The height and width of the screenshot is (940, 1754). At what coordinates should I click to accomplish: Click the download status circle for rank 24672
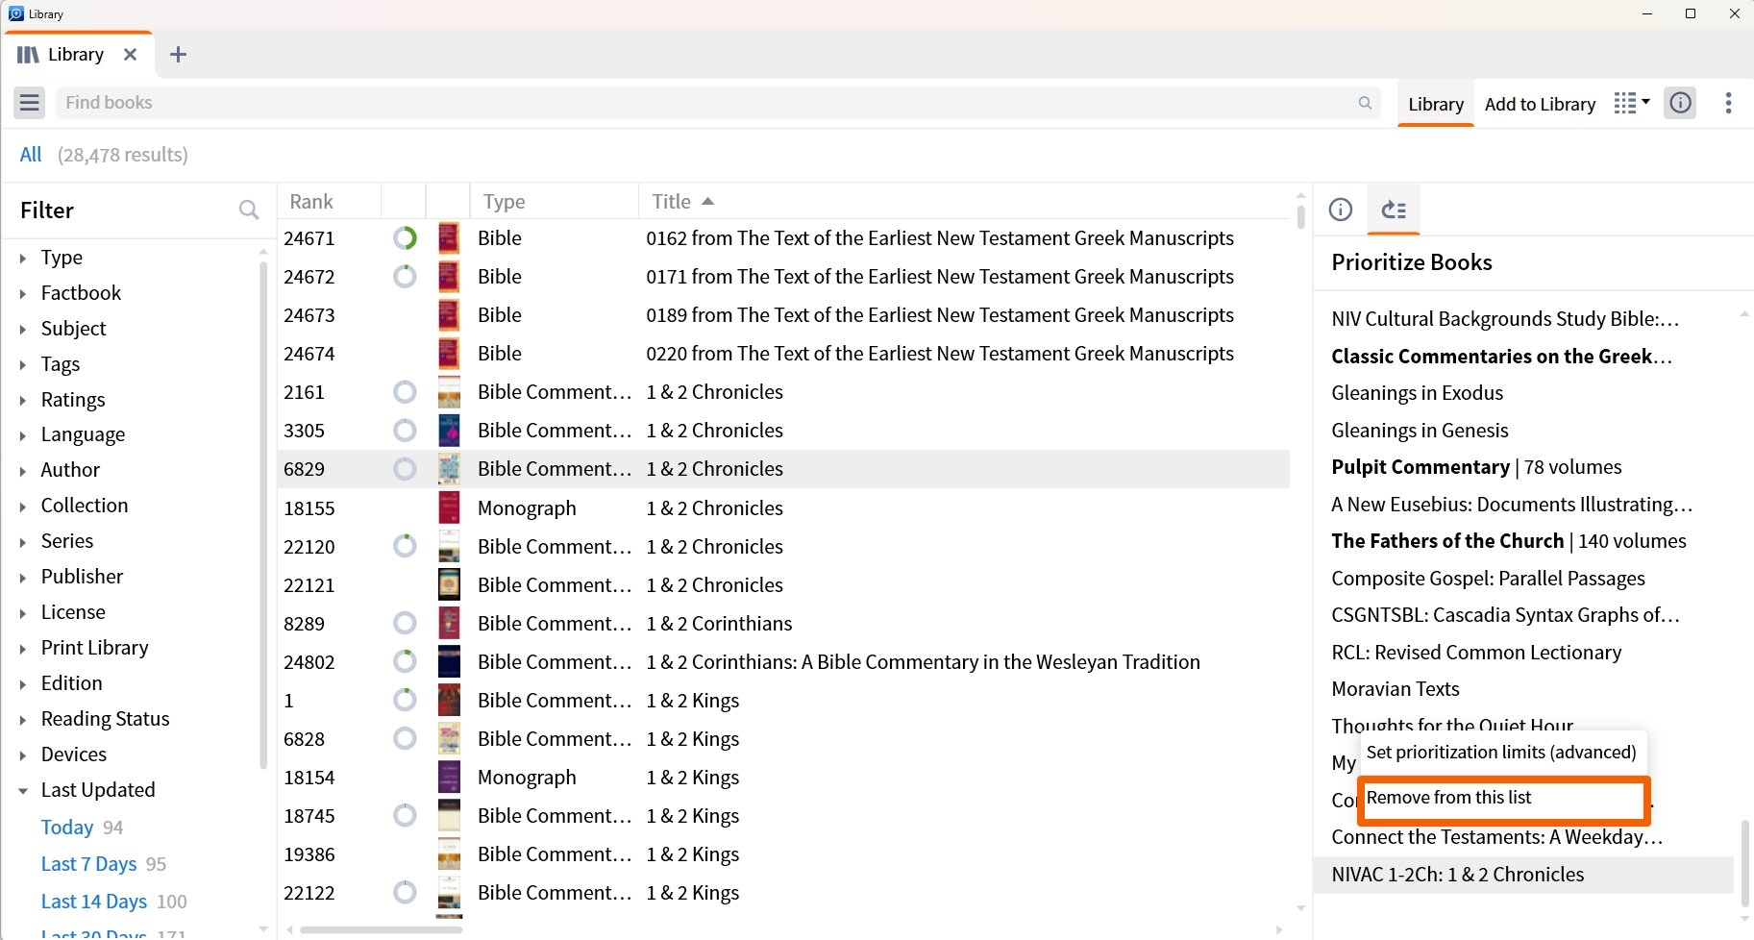[406, 277]
